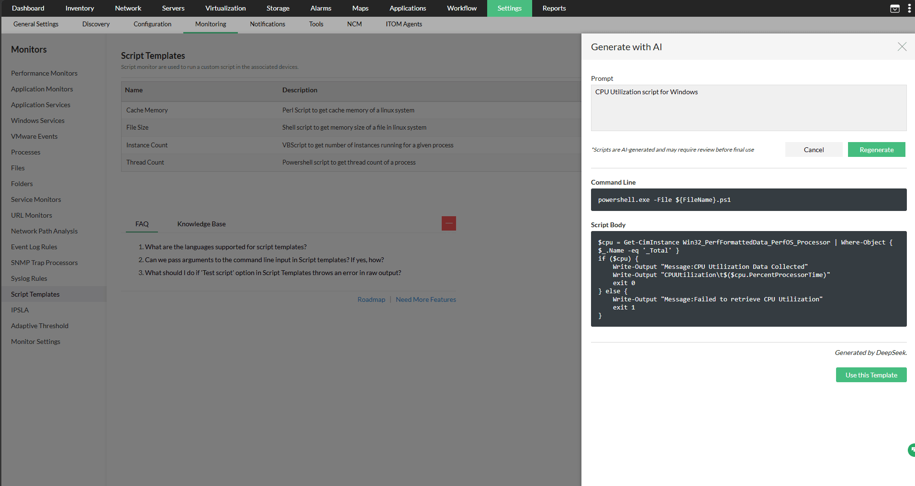Select the Monitoring tab
This screenshot has height=486, width=915.
(x=211, y=24)
